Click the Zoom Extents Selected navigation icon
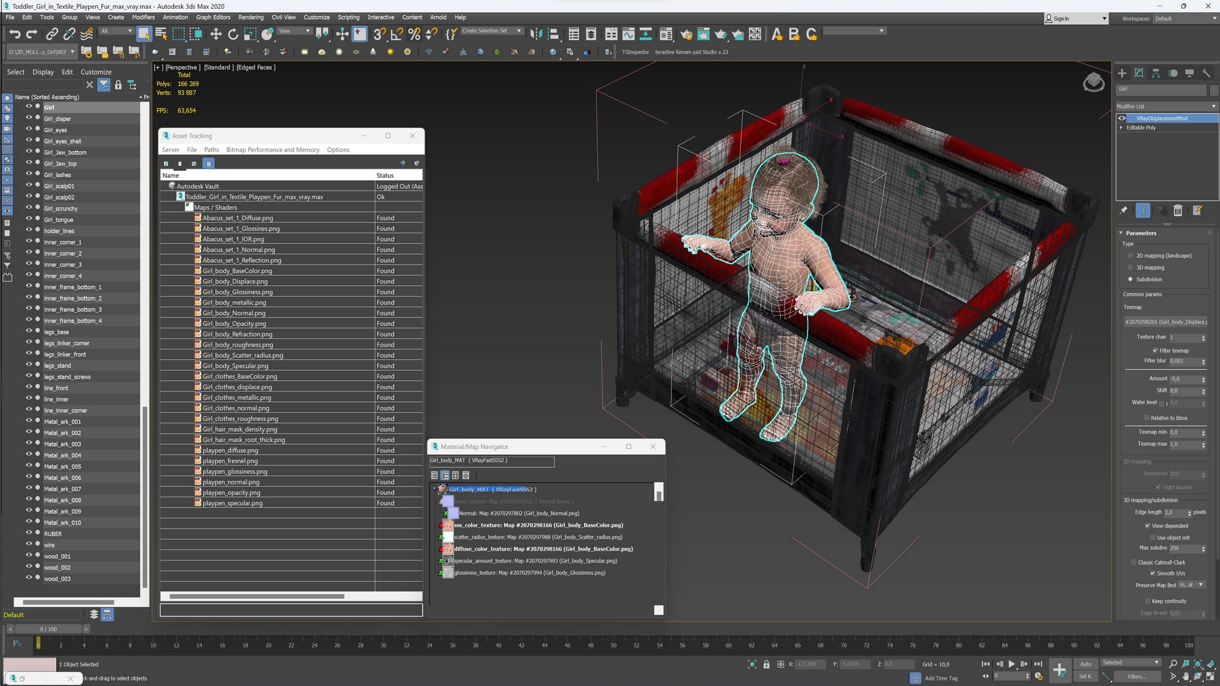This screenshot has height=686, width=1220. 1197,664
